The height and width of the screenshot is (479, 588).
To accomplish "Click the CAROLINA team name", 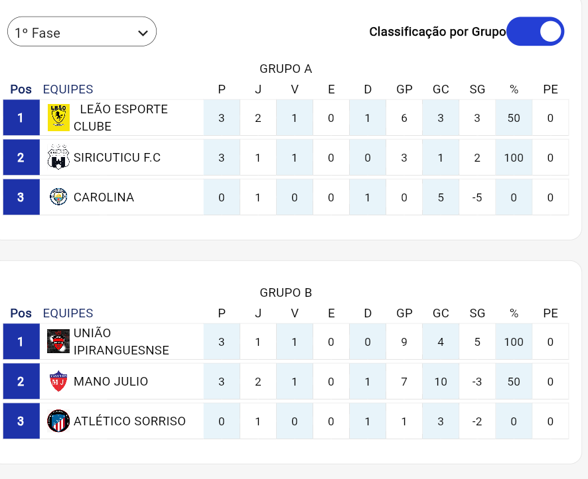I will tap(104, 197).
